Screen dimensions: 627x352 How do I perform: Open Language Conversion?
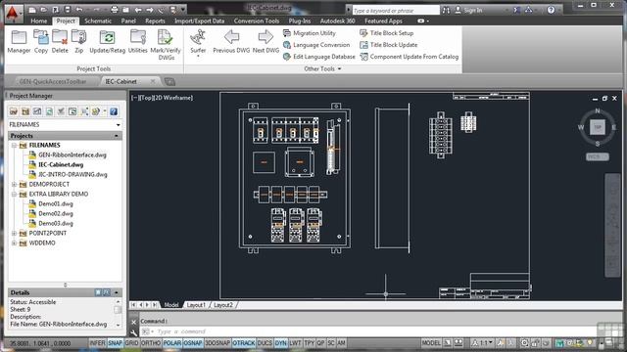pos(316,45)
